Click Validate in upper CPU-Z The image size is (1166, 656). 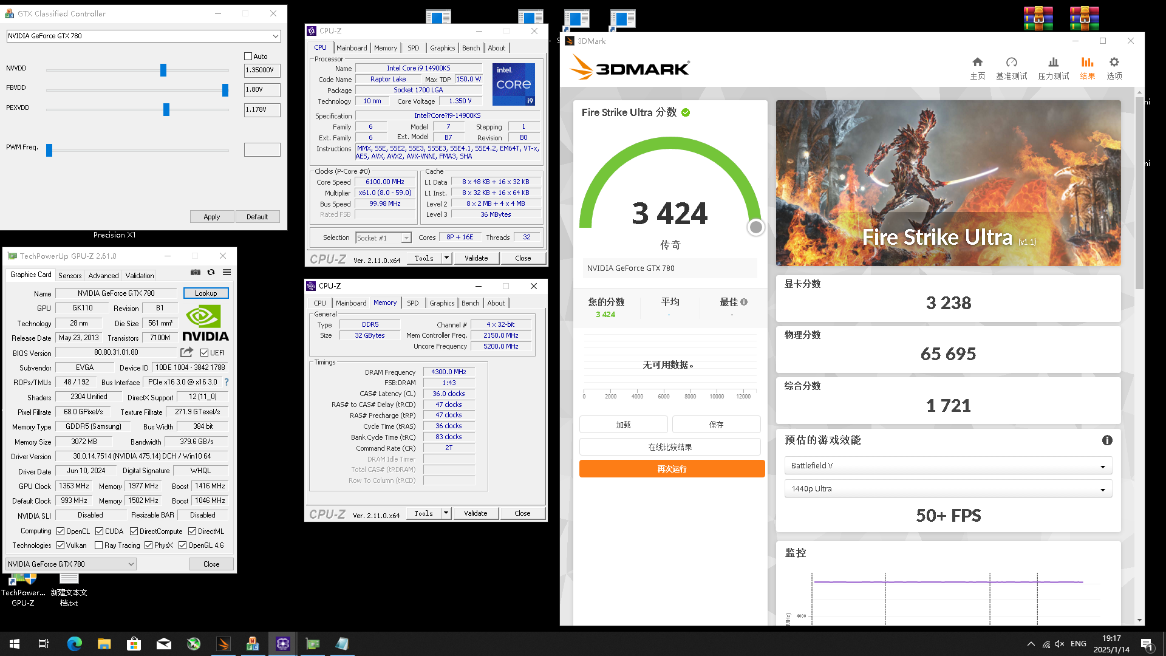coord(476,258)
